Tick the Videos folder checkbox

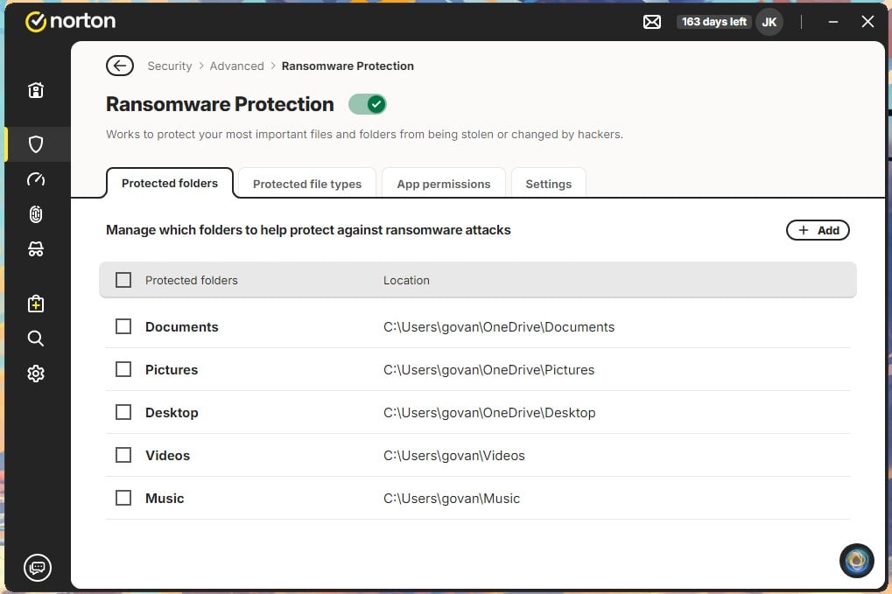pyautogui.click(x=123, y=455)
